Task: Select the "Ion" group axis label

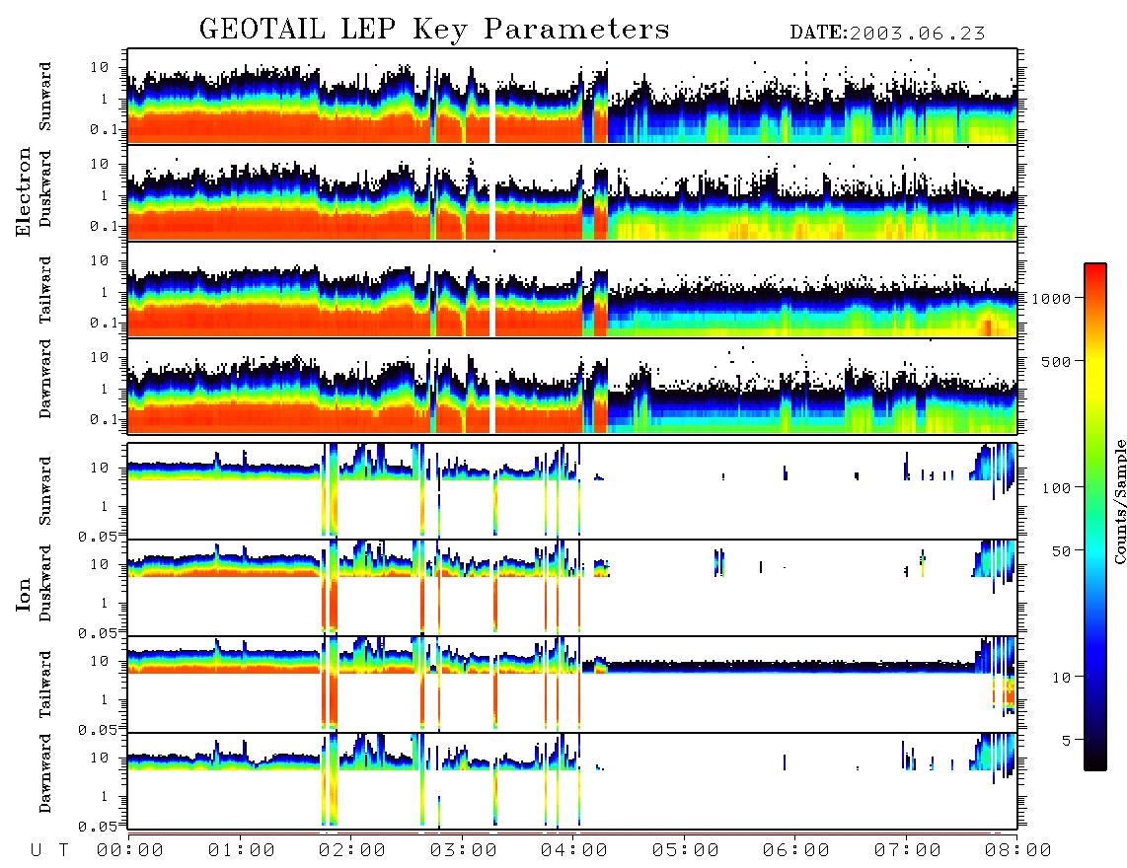Action: click(x=24, y=594)
